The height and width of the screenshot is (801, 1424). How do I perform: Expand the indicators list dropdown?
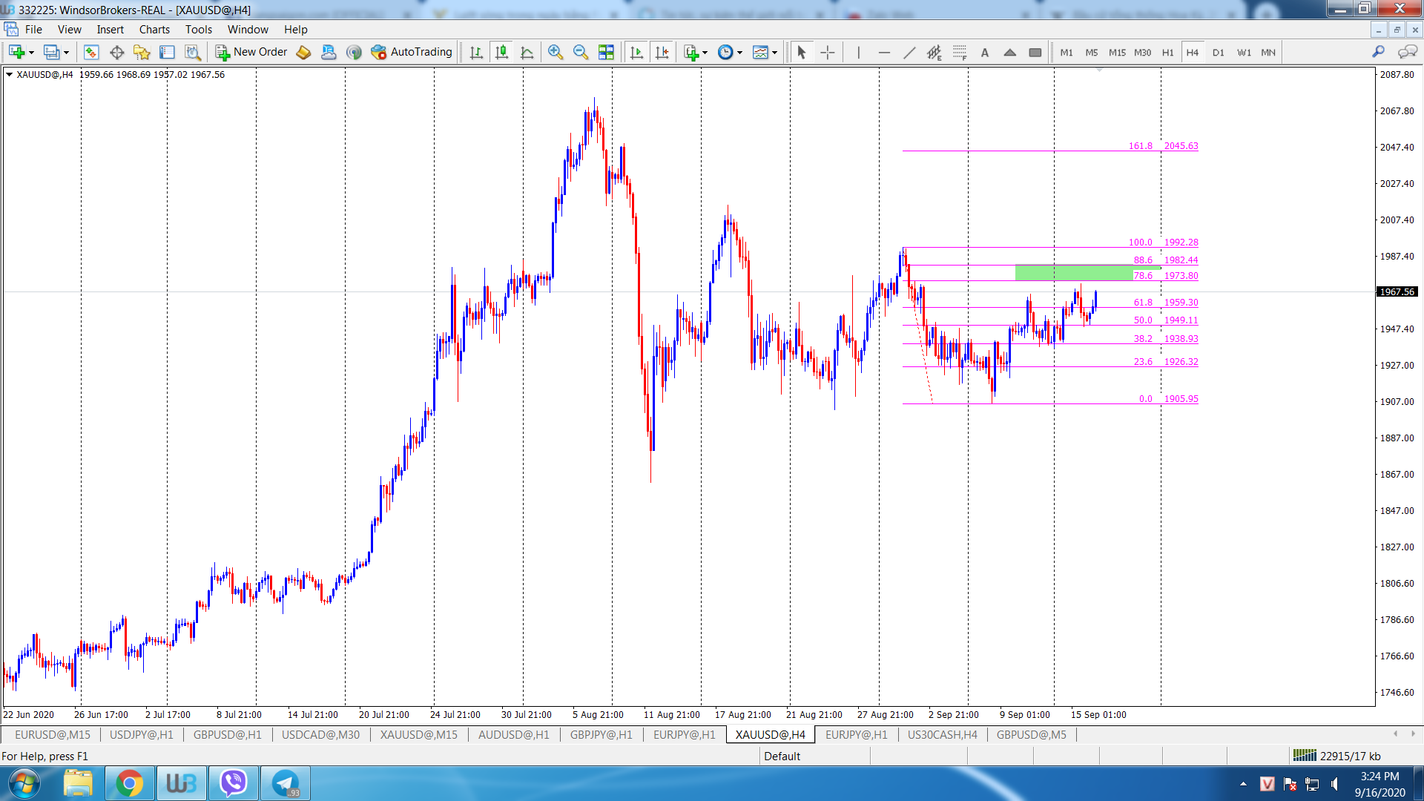tap(705, 53)
